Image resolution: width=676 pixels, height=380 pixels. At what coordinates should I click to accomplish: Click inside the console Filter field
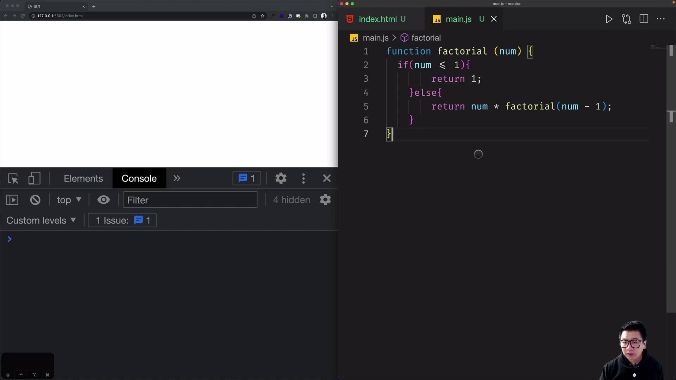pos(190,199)
